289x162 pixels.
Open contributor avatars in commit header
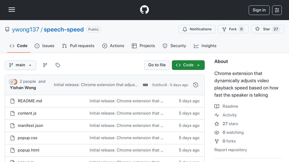(x=13, y=82)
